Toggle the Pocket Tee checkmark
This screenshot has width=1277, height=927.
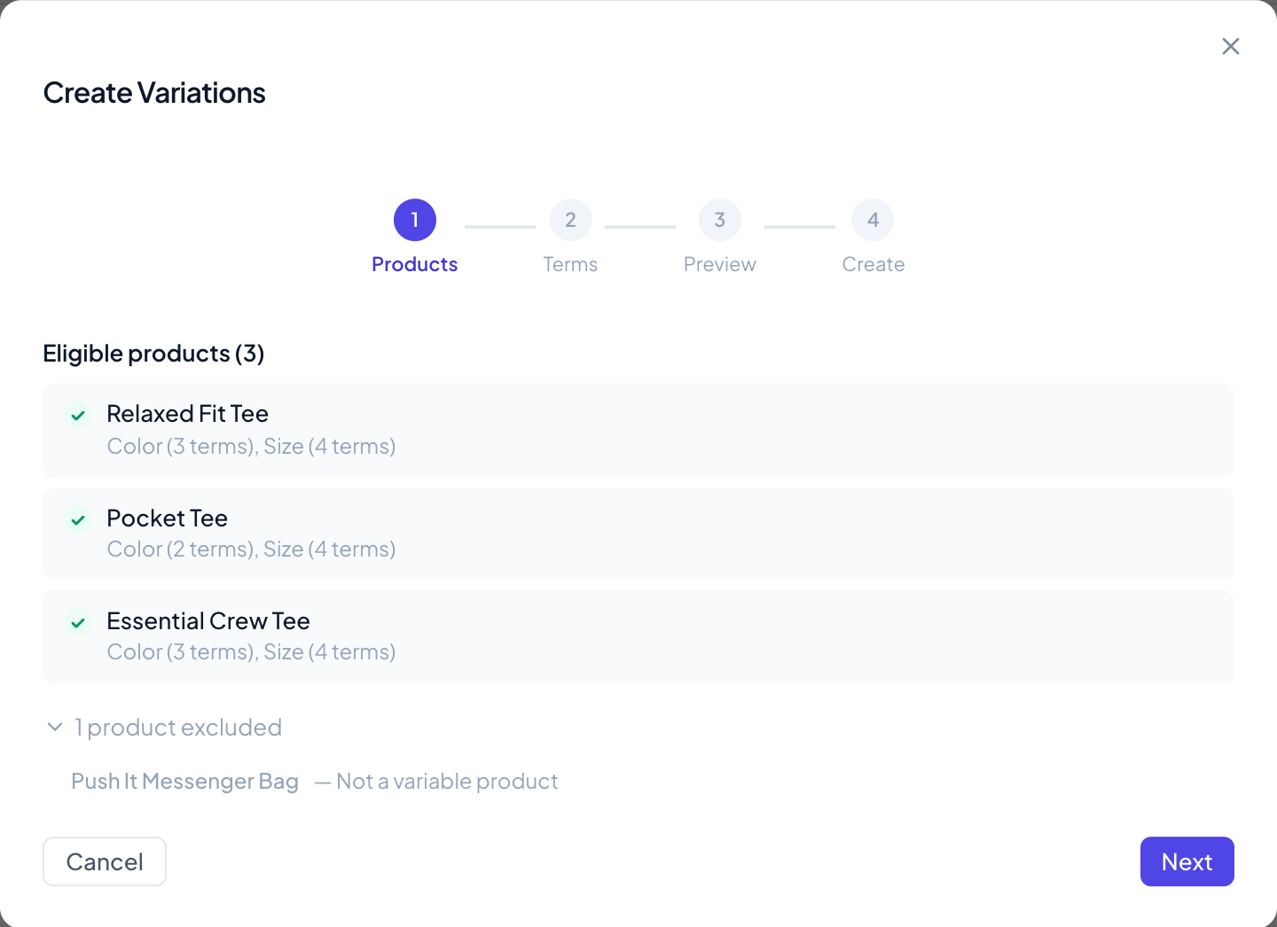pos(78,519)
